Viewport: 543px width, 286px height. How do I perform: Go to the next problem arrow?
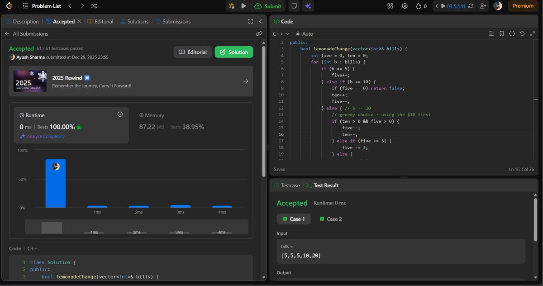point(82,6)
